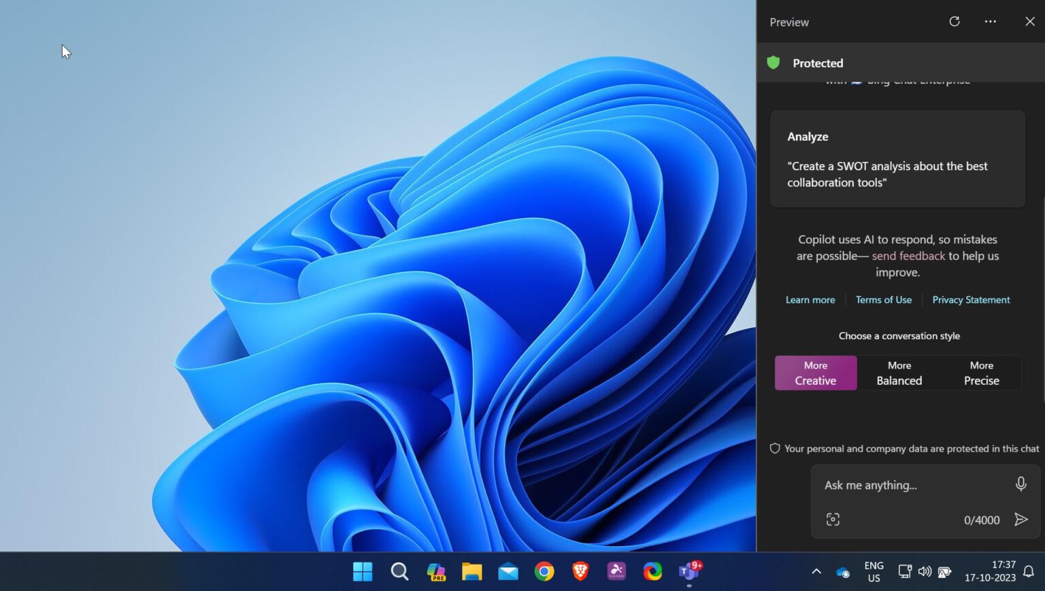Click the visual search camera icon
The image size is (1045, 591).
(x=833, y=519)
